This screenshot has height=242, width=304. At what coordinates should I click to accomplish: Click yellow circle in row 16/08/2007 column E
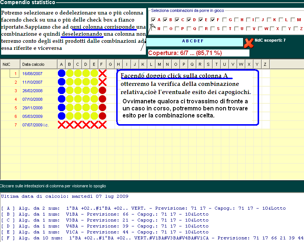pos(94,73)
